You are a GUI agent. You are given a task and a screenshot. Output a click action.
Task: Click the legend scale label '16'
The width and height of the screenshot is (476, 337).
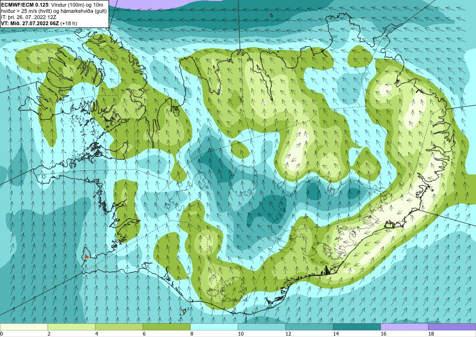(383, 334)
